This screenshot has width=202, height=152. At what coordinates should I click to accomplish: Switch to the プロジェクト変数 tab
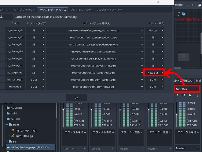(80, 10)
